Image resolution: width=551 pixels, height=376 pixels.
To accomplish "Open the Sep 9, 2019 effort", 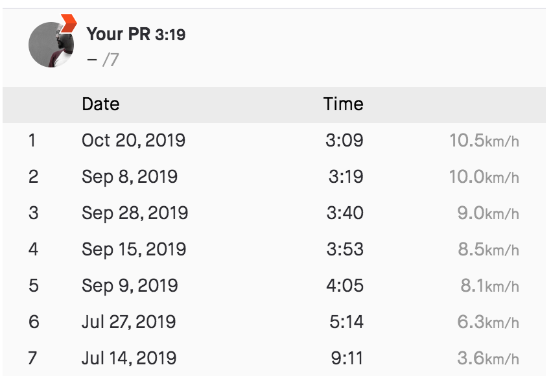I will (x=130, y=285).
